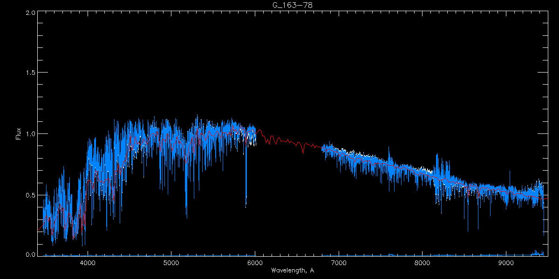Click the red model dip near 6560 Å
This screenshot has height=279, width=559.
pyautogui.click(x=303, y=149)
